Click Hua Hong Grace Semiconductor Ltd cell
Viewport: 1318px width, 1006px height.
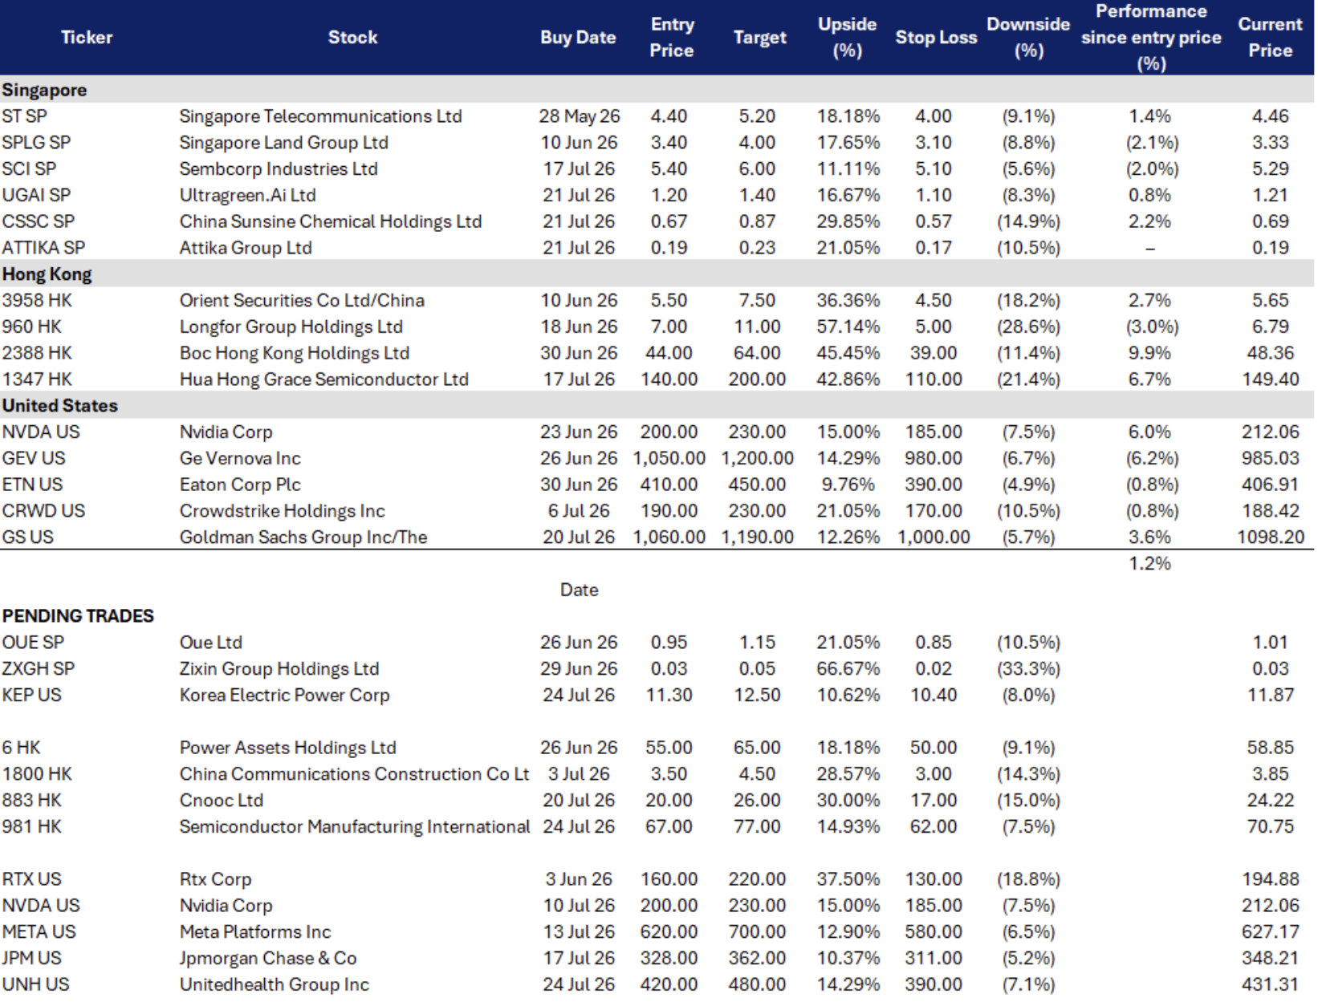coord(323,379)
